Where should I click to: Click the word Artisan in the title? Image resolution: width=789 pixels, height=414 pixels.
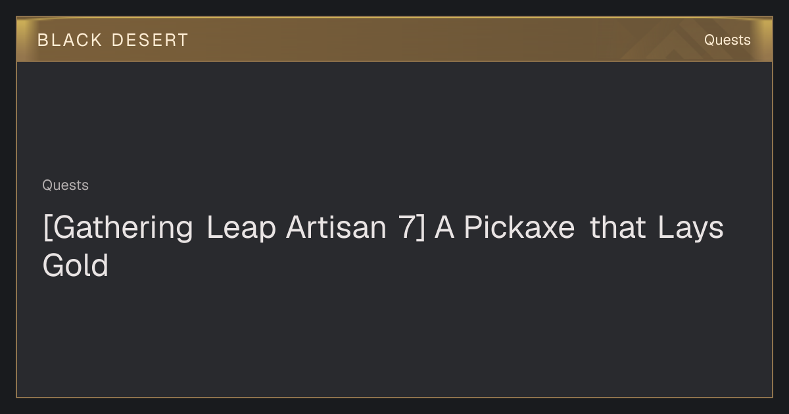336,228
